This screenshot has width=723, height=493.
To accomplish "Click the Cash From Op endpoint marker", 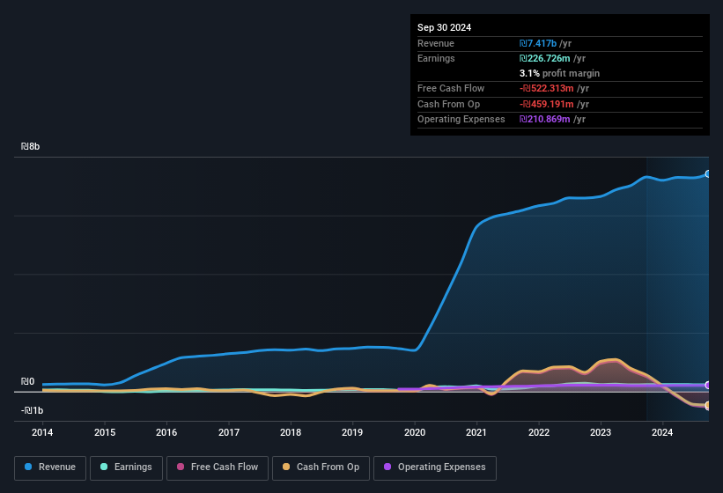I will click(x=708, y=406).
